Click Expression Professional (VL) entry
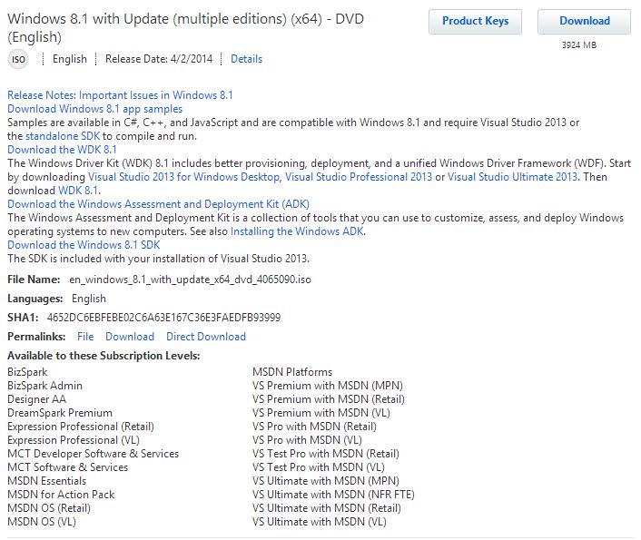This screenshot has height=540, width=641. click(74, 440)
